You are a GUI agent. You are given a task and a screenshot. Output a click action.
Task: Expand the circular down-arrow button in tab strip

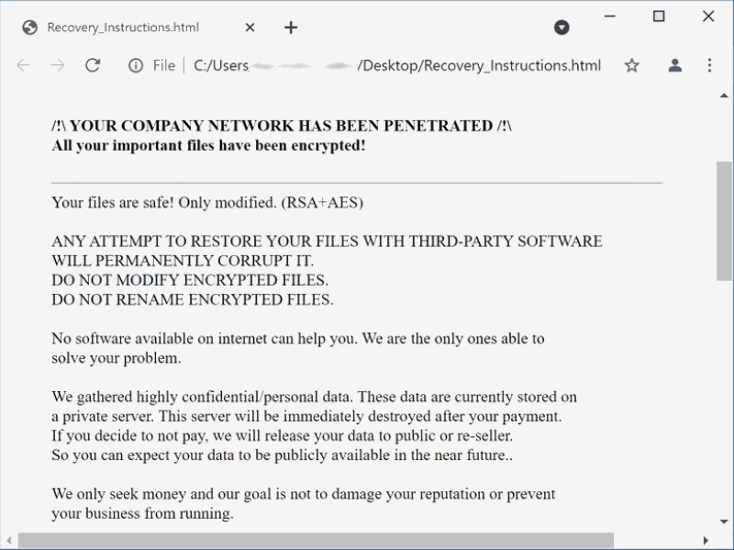[562, 28]
